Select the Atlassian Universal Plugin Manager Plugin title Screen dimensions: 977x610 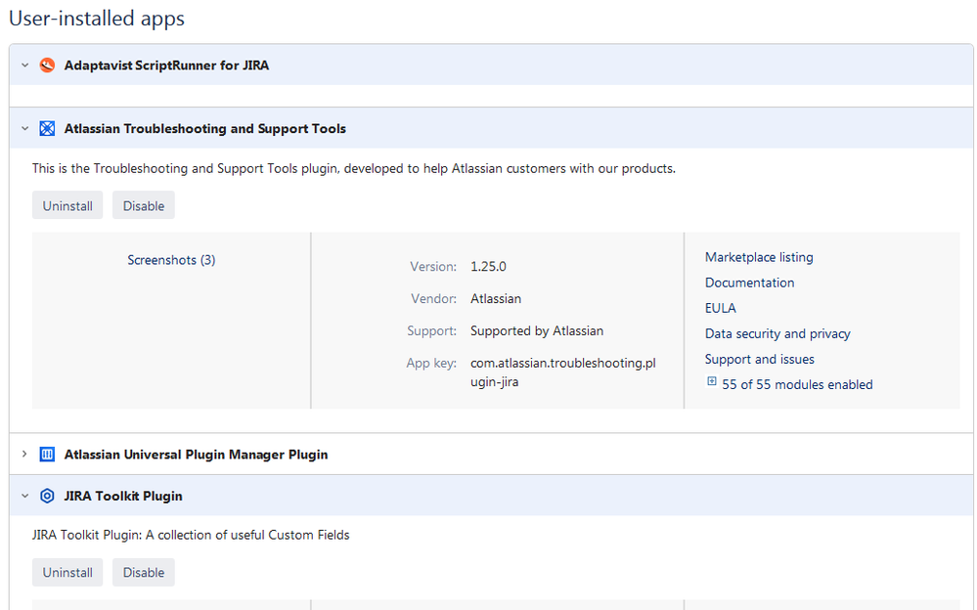[196, 455]
